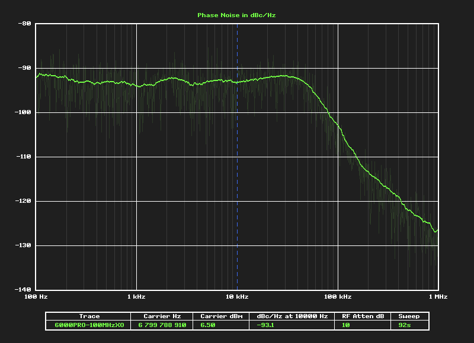Screen dimensions: 474x343
Task: Click the sweep time value 92s
Action: [405, 325]
